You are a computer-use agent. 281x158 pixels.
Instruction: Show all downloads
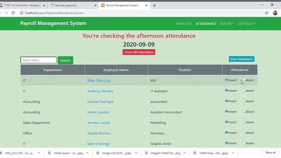(x=270, y=153)
